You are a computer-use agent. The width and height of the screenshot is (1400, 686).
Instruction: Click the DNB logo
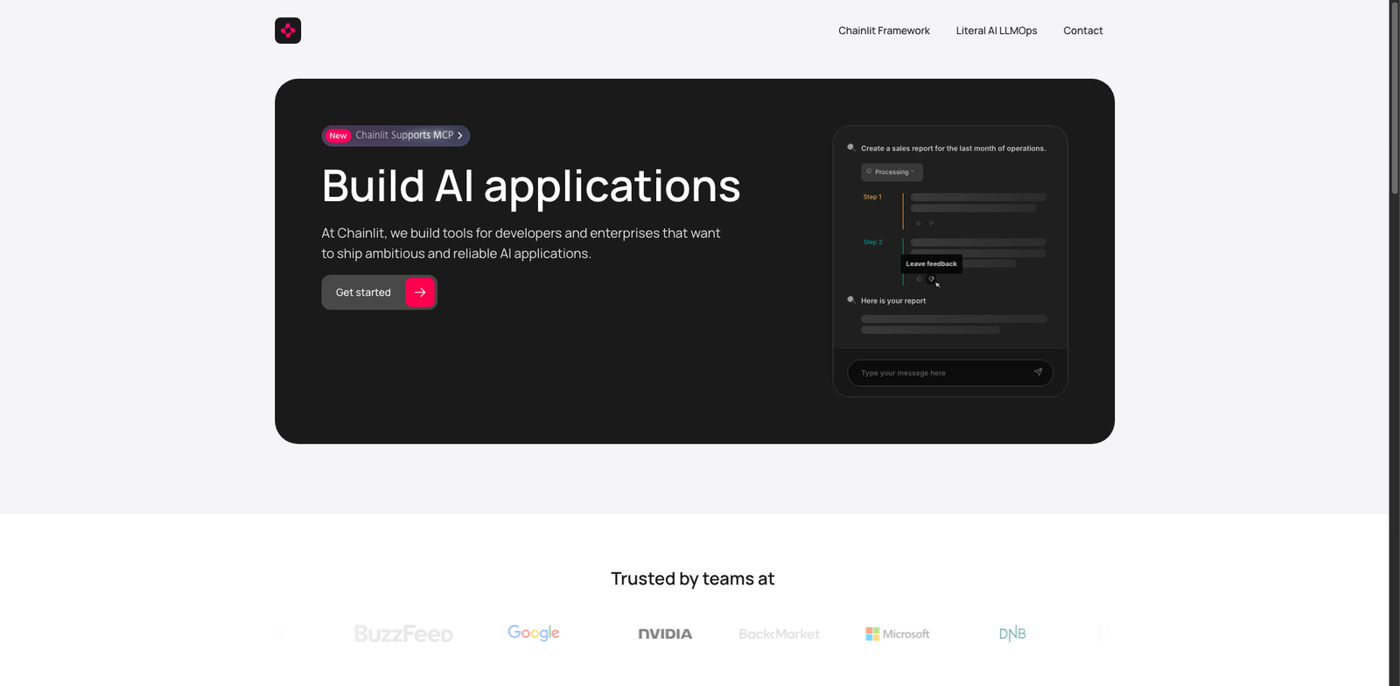point(1012,633)
